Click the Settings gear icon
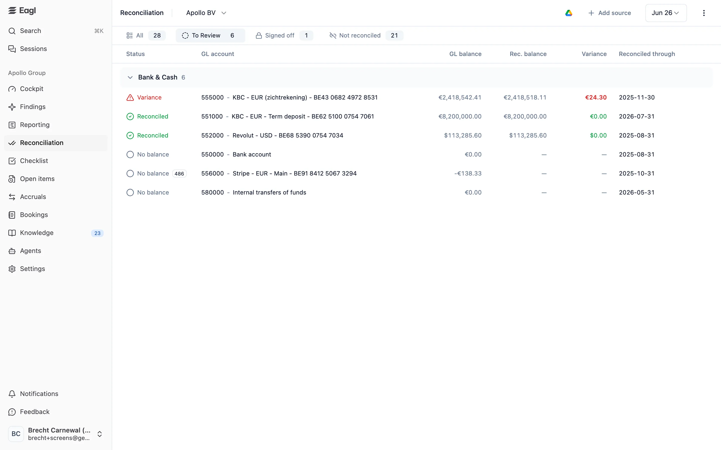 [12, 269]
